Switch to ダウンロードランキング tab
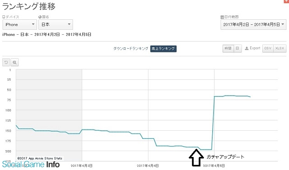This screenshot has height=170, width=289. coord(131,49)
